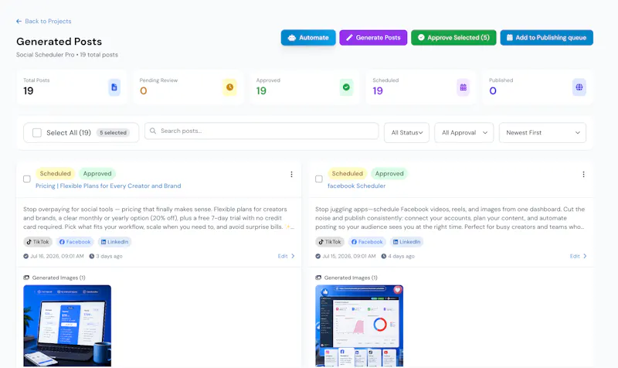
Task: Click LinkedIn tag on facebook Scheduler post
Action: tap(407, 242)
